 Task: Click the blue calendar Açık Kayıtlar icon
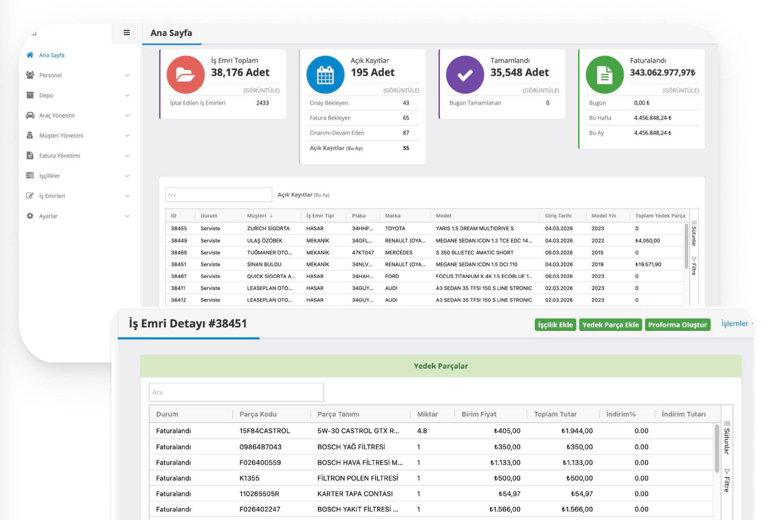[325, 74]
